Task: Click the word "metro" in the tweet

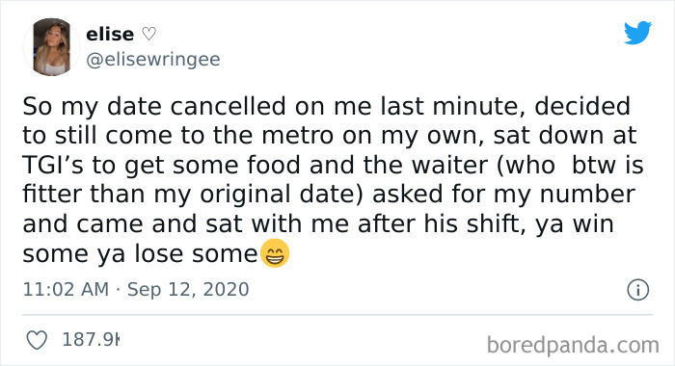Action: pyautogui.click(x=298, y=136)
